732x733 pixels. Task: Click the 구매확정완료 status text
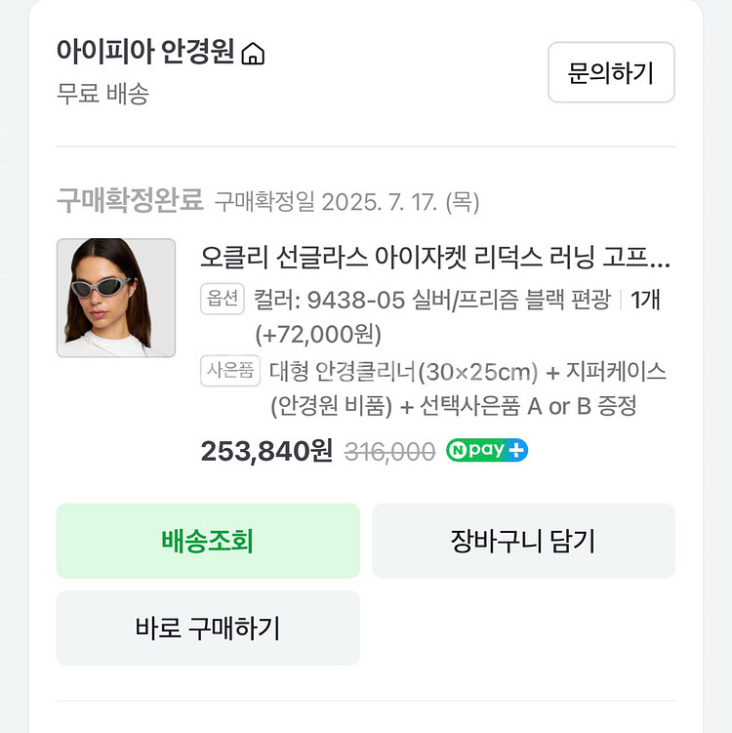pyautogui.click(x=130, y=201)
